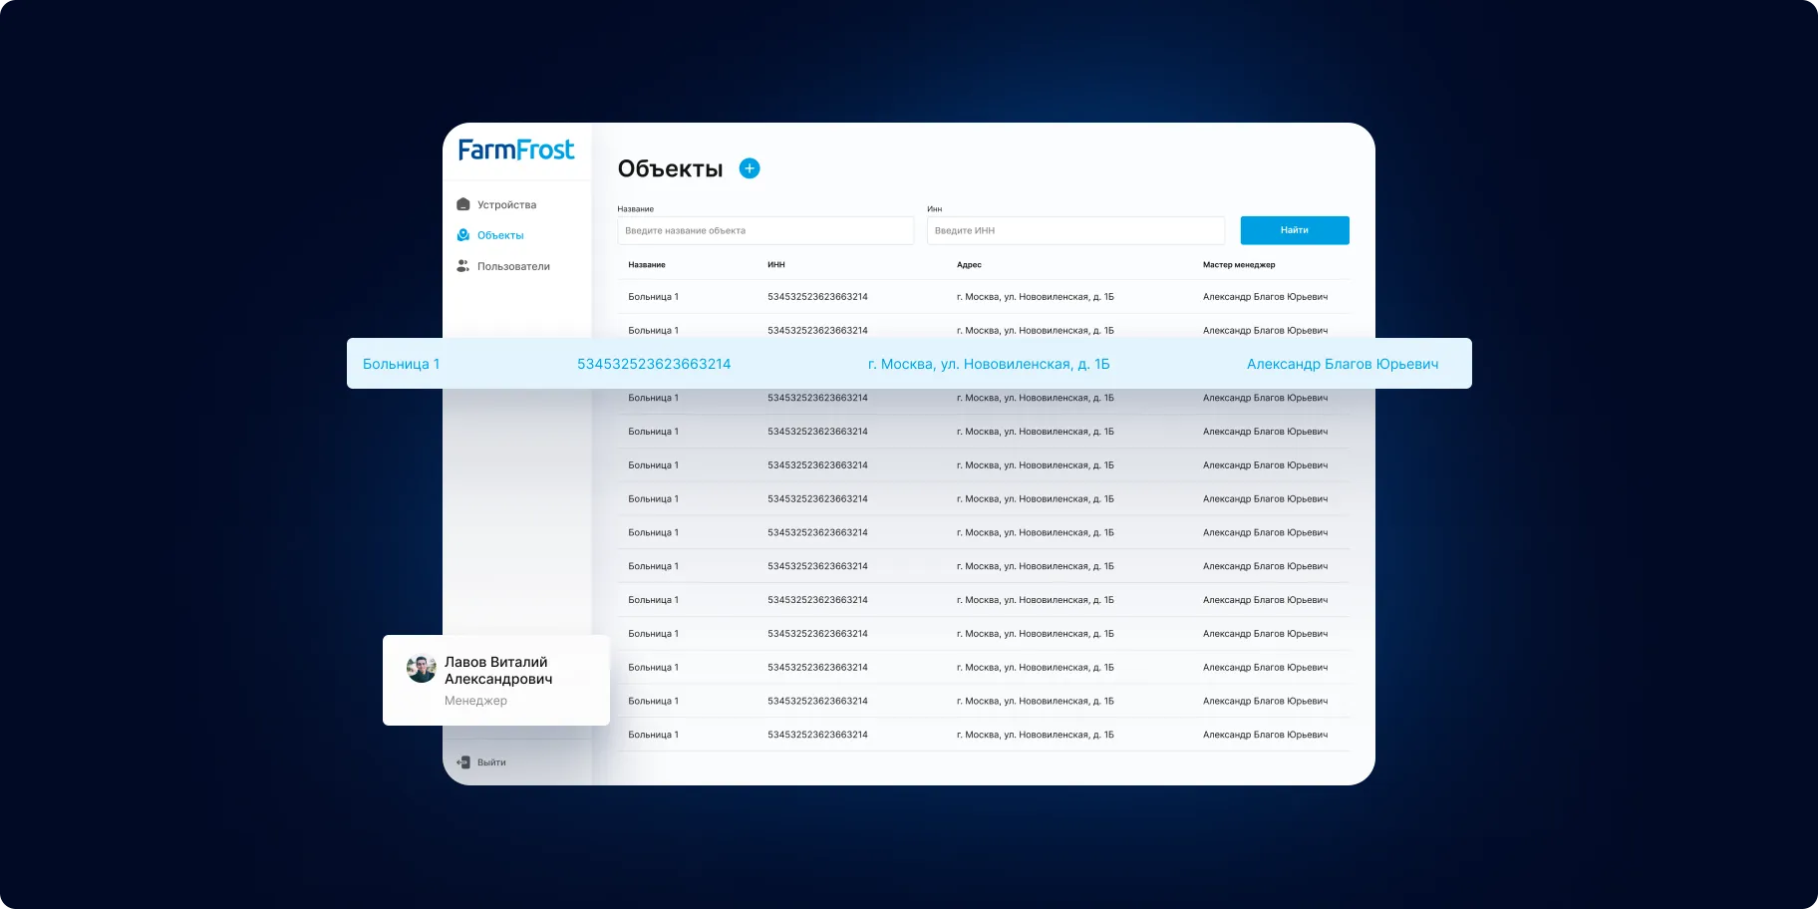Image resolution: width=1818 pixels, height=909 pixels.
Task: Click the Найти search button
Action: (1295, 230)
